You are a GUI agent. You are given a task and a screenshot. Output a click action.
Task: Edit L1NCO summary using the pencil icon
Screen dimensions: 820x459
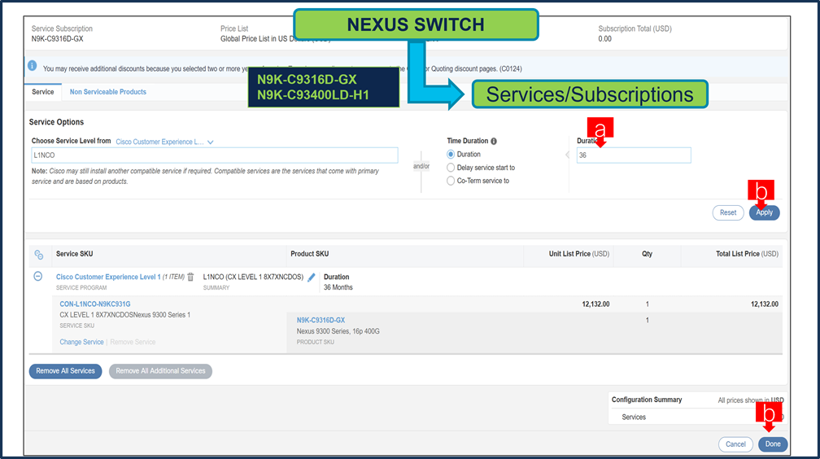tap(311, 278)
